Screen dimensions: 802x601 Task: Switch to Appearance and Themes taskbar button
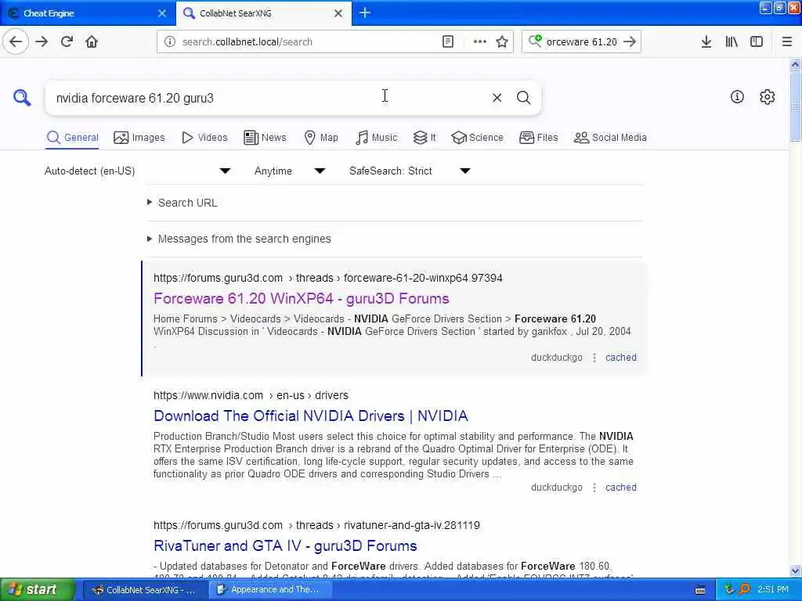coord(269,590)
